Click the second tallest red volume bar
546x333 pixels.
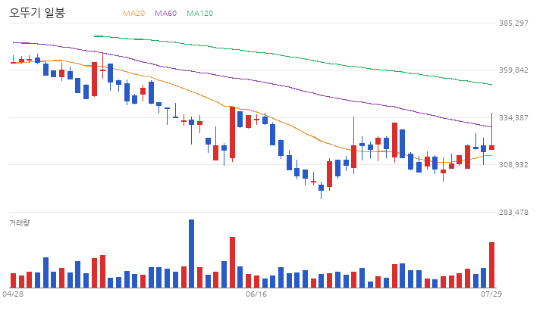pos(232,262)
